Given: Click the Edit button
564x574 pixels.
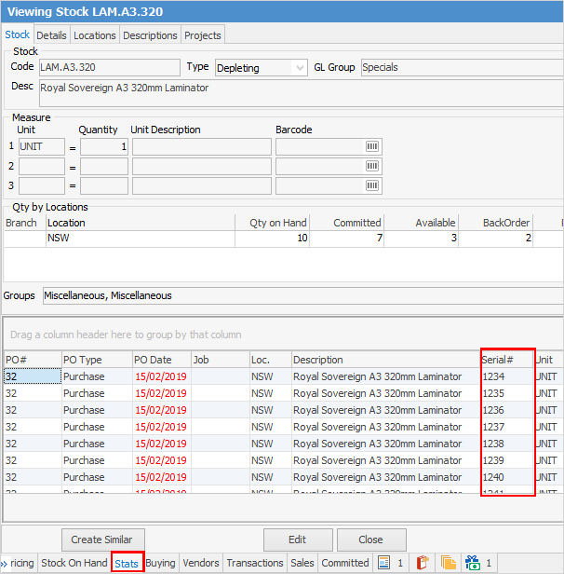Looking at the screenshot, I should point(297,540).
